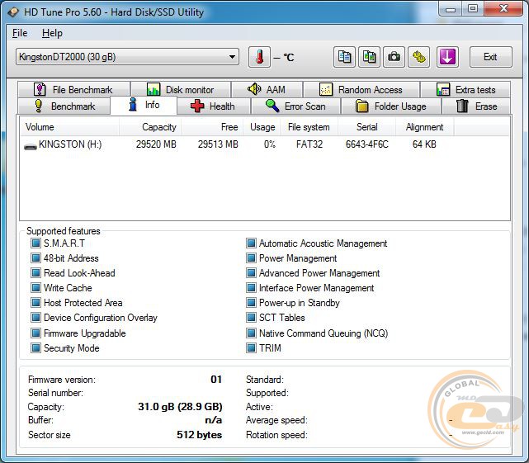
Task: Click the 6643-4F6C serial cell
Action: click(x=366, y=144)
